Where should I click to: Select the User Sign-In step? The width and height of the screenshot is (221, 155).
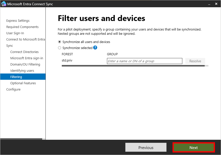click(15, 33)
